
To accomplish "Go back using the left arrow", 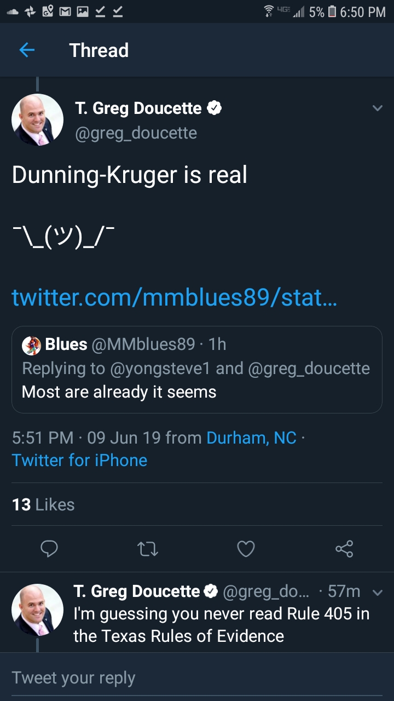I will tap(27, 50).
